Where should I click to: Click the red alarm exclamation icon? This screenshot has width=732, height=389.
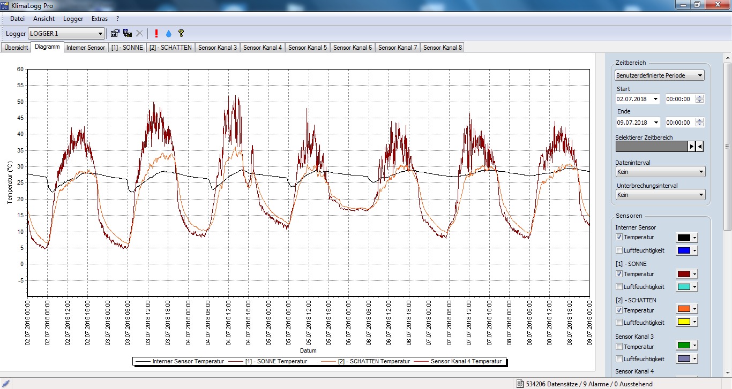[155, 33]
